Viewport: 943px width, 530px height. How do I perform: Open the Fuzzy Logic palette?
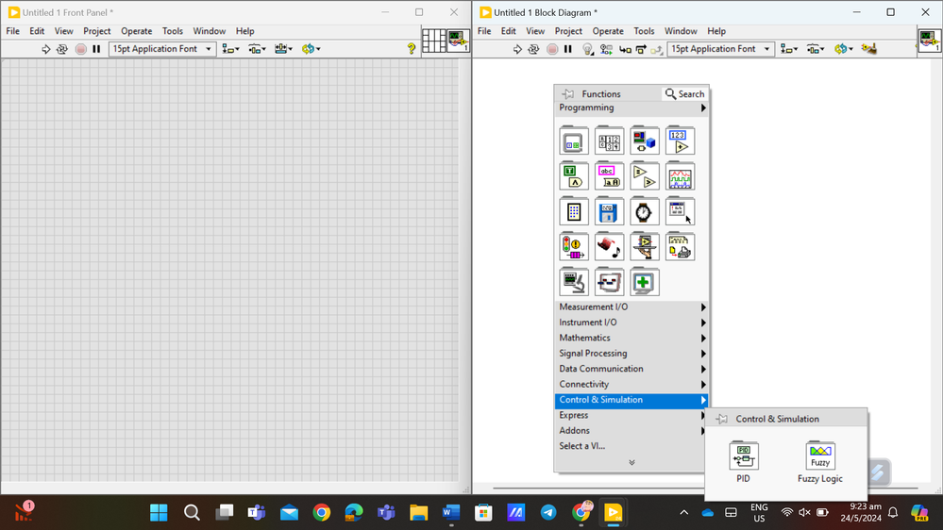tap(819, 457)
